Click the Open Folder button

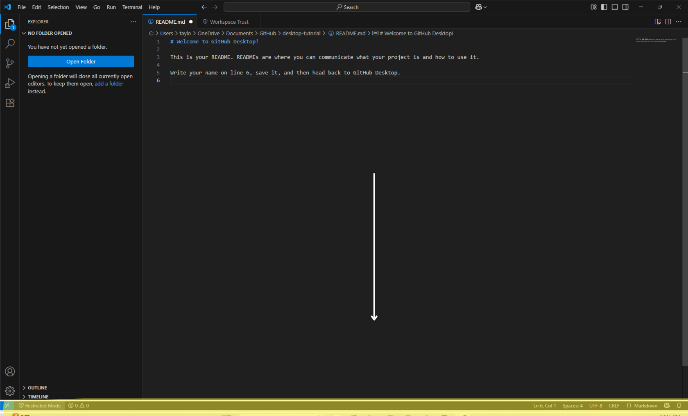click(x=81, y=61)
